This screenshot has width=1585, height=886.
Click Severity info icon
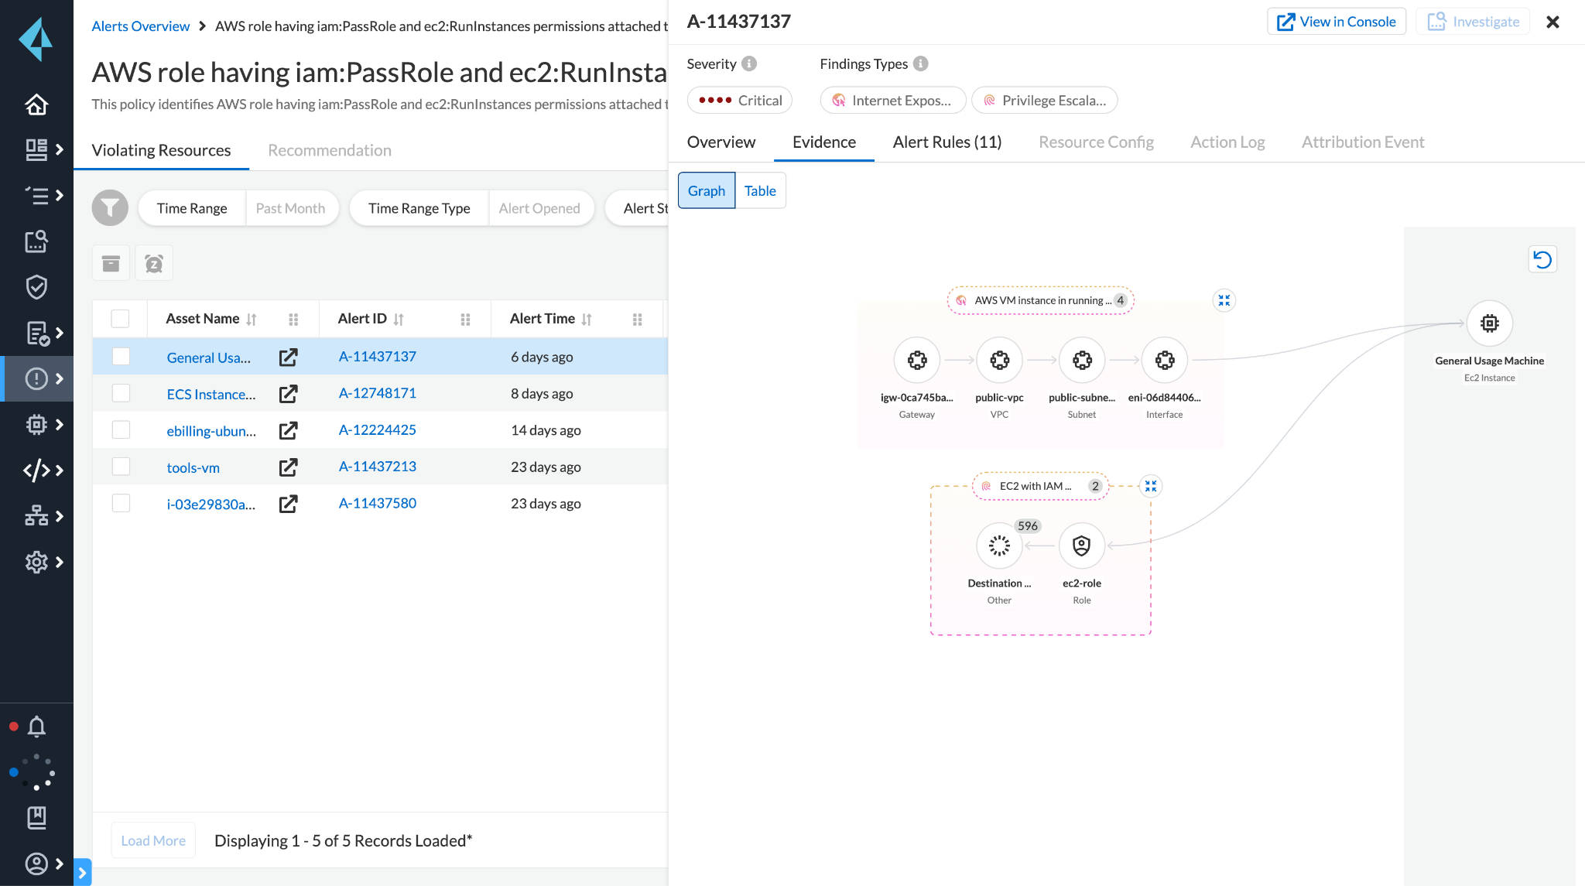point(749,63)
